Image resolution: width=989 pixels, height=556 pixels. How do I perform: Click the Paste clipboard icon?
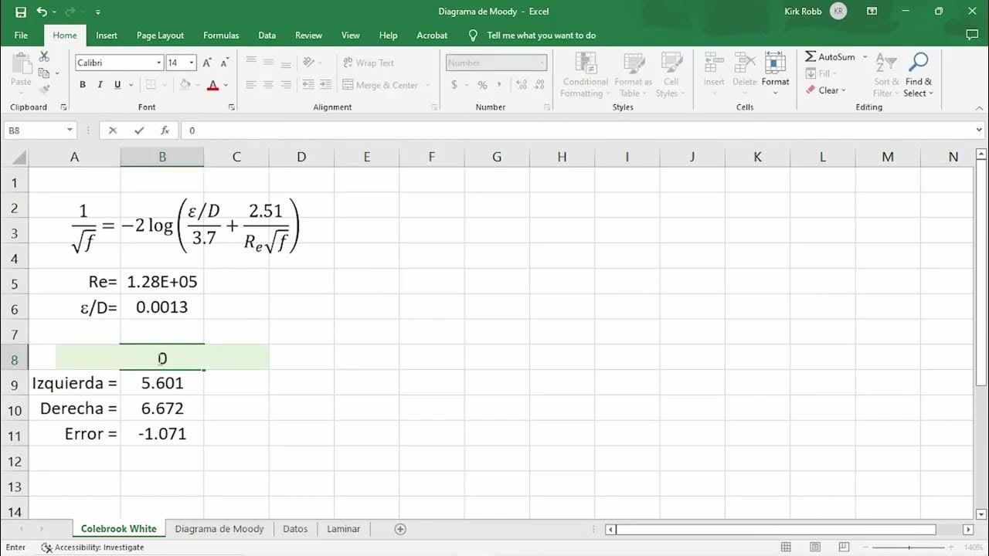[x=21, y=65]
